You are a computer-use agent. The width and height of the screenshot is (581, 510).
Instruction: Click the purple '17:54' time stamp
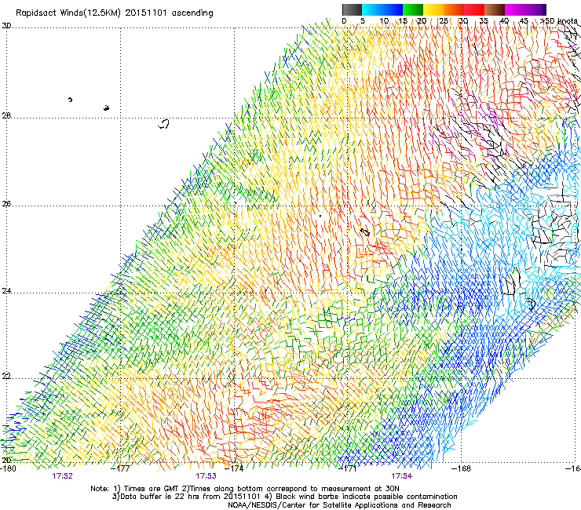[402, 476]
